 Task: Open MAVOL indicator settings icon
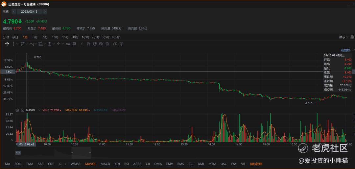pos(17,110)
